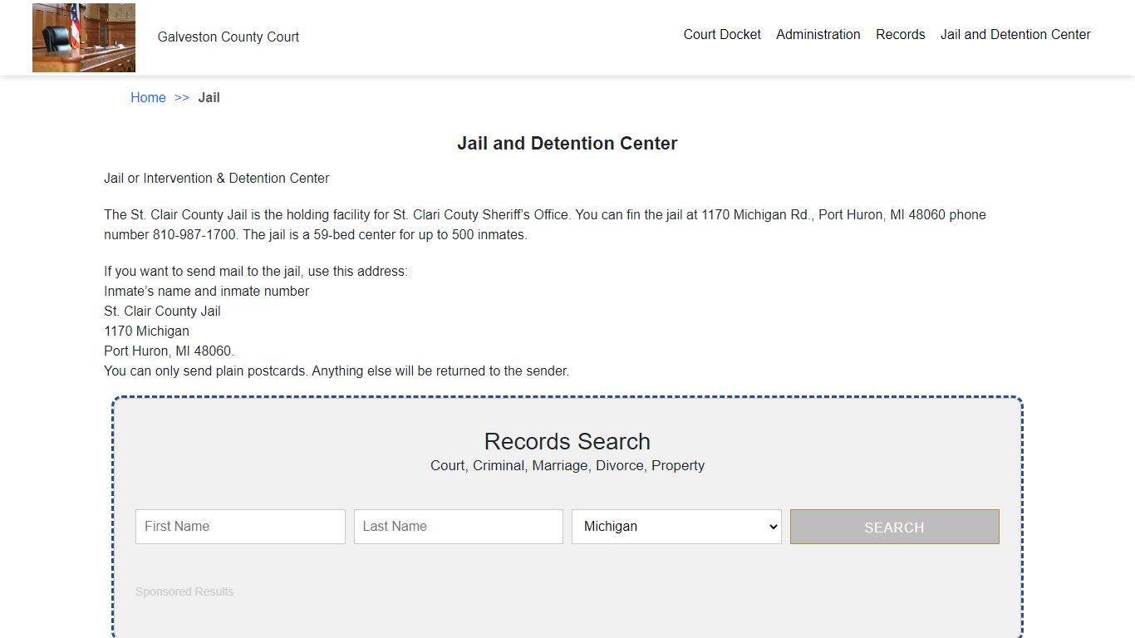Image resolution: width=1135 pixels, height=638 pixels.
Task: Click the plain postcards notice text
Action: point(336,371)
